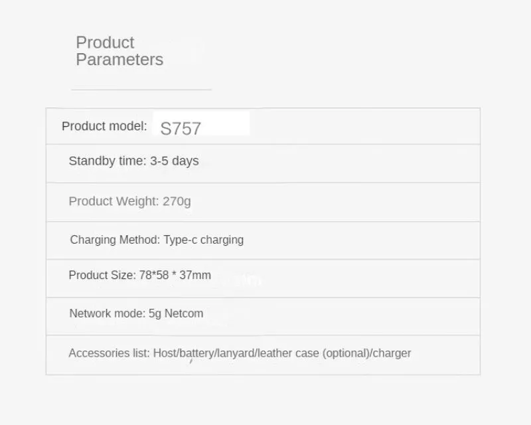The height and width of the screenshot is (425, 531).
Task: Click the Product model label
Action: [x=104, y=126]
